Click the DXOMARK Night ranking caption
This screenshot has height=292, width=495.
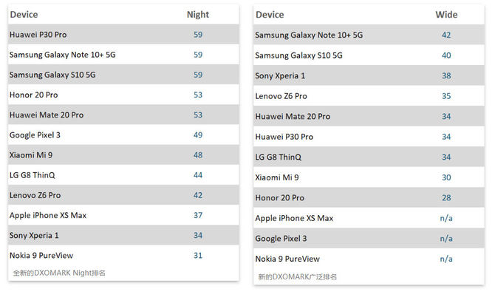click(x=59, y=273)
